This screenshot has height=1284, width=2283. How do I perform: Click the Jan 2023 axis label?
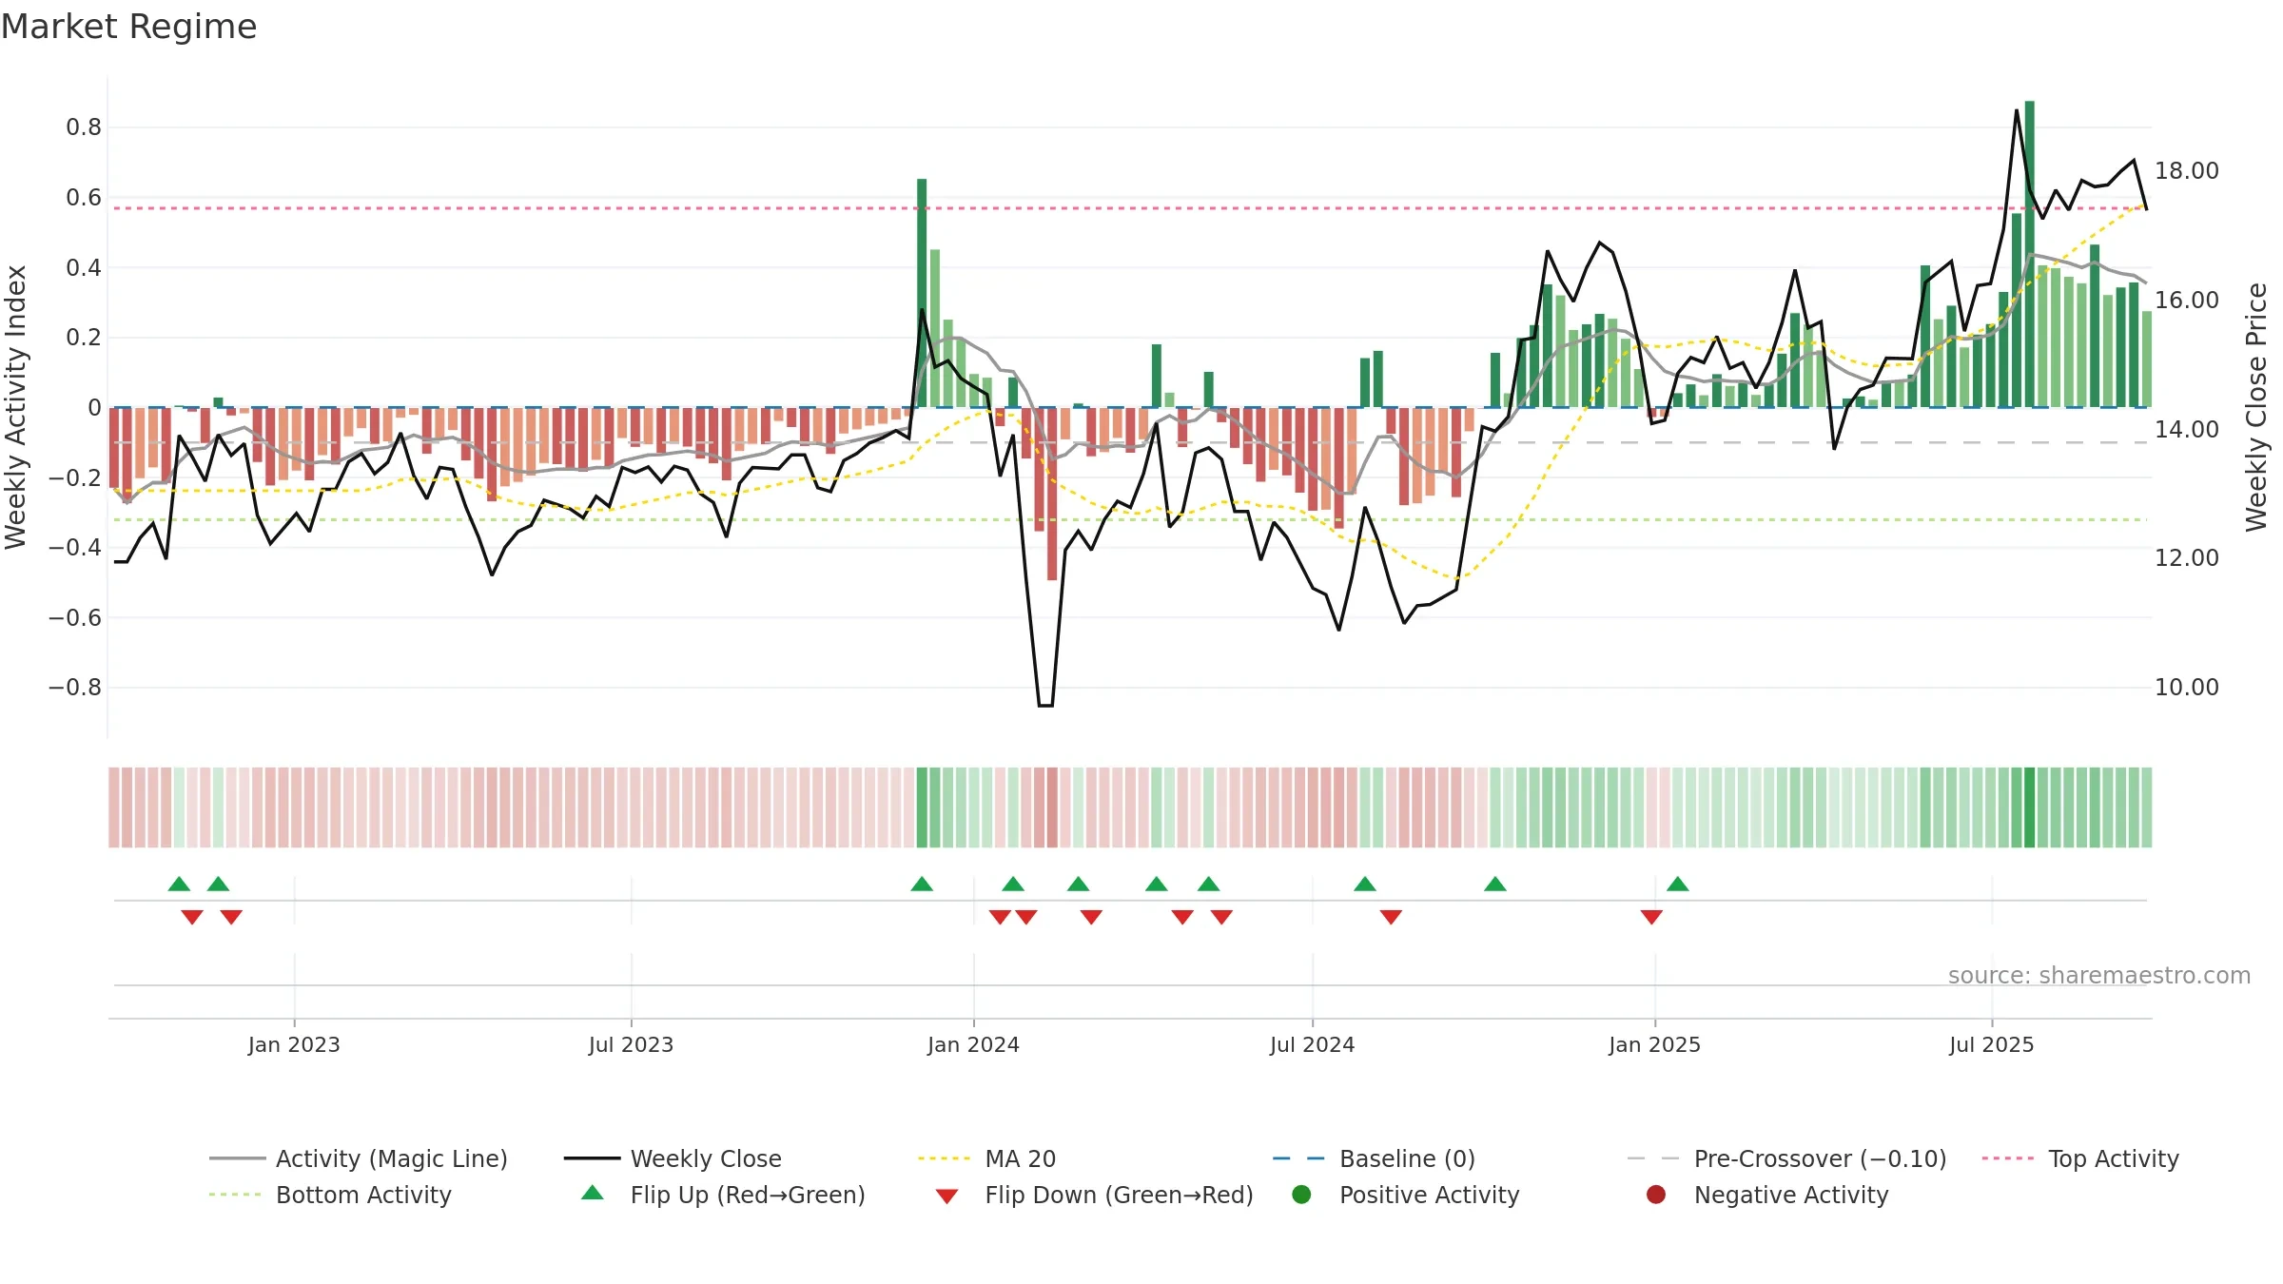pos(294,1044)
